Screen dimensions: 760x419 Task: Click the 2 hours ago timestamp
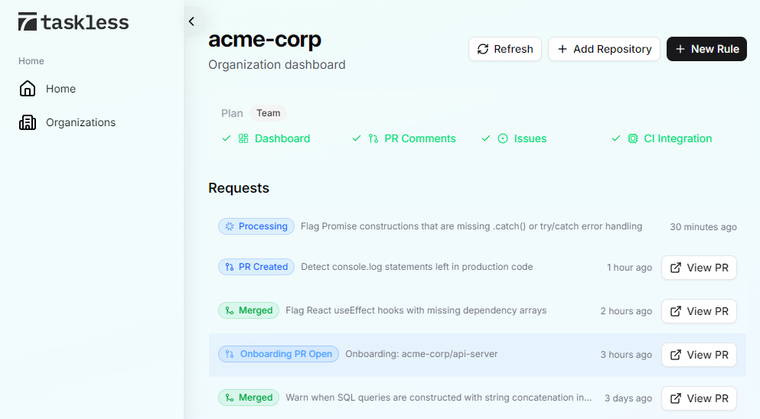click(626, 311)
